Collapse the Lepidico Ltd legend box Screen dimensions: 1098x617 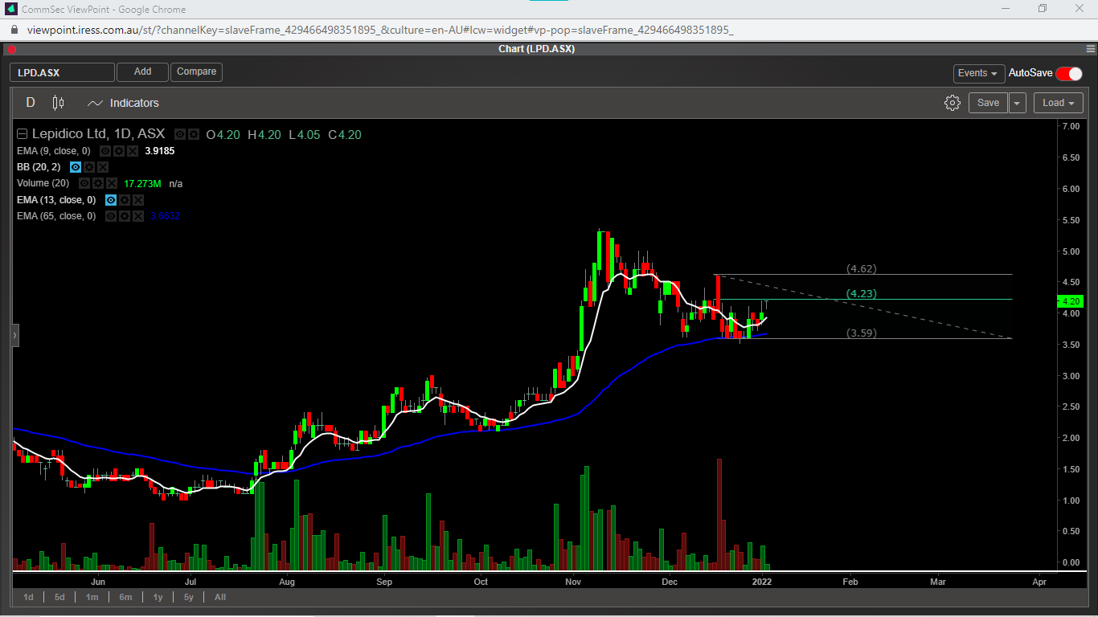pos(22,135)
